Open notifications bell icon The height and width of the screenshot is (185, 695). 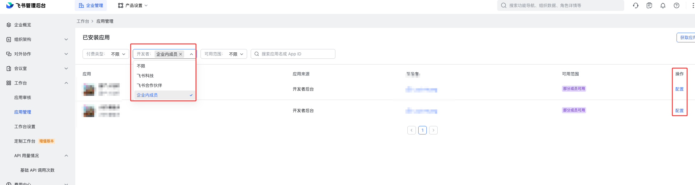(663, 5)
